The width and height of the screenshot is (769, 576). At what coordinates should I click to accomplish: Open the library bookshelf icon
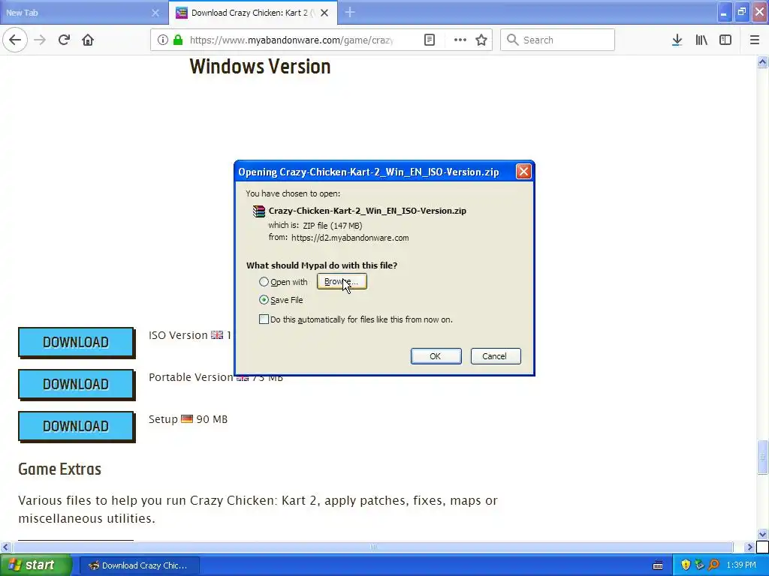701,40
